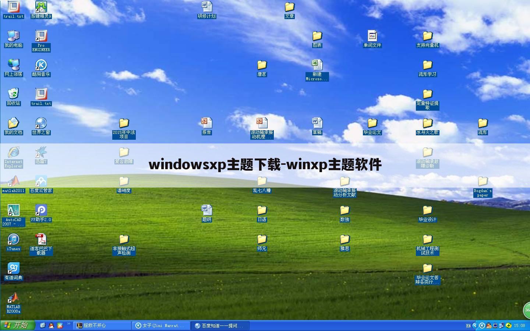Viewport: 530px width, 331px height.
Task: Open 单词文件 file icon
Action: coord(372,39)
